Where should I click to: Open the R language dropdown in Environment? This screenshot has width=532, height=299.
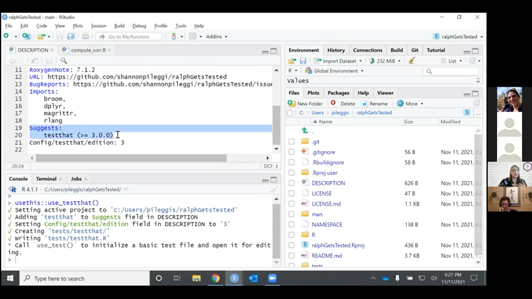(x=292, y=71)
